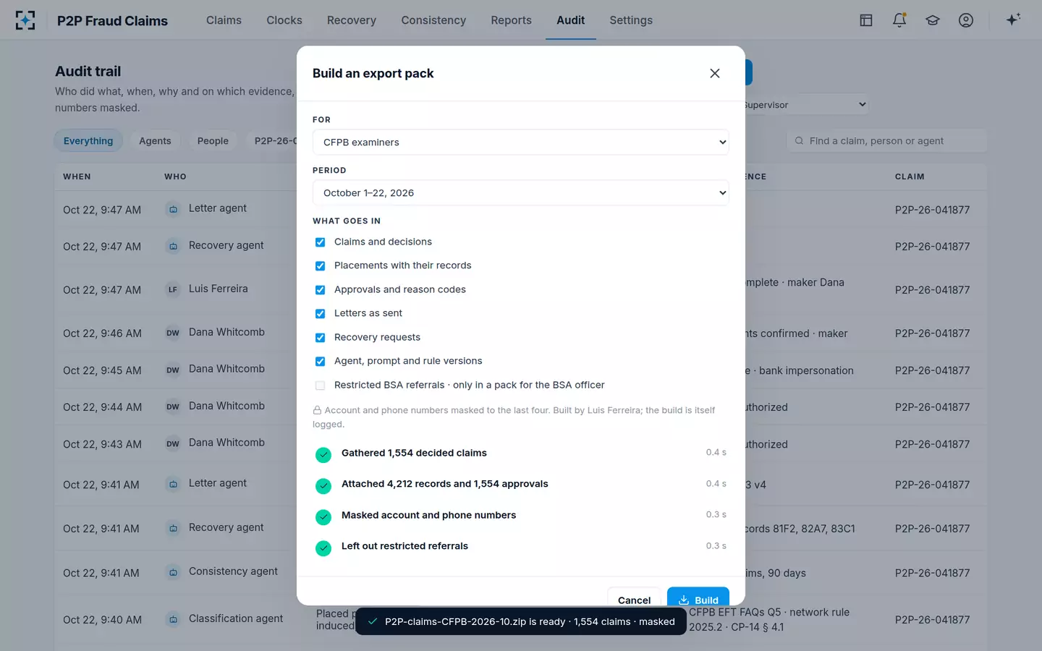Click the P2P Fraud Claims logo icon
Viewport: 1042px width, 651px height.
pyautogui.click(x=25, y=20)
